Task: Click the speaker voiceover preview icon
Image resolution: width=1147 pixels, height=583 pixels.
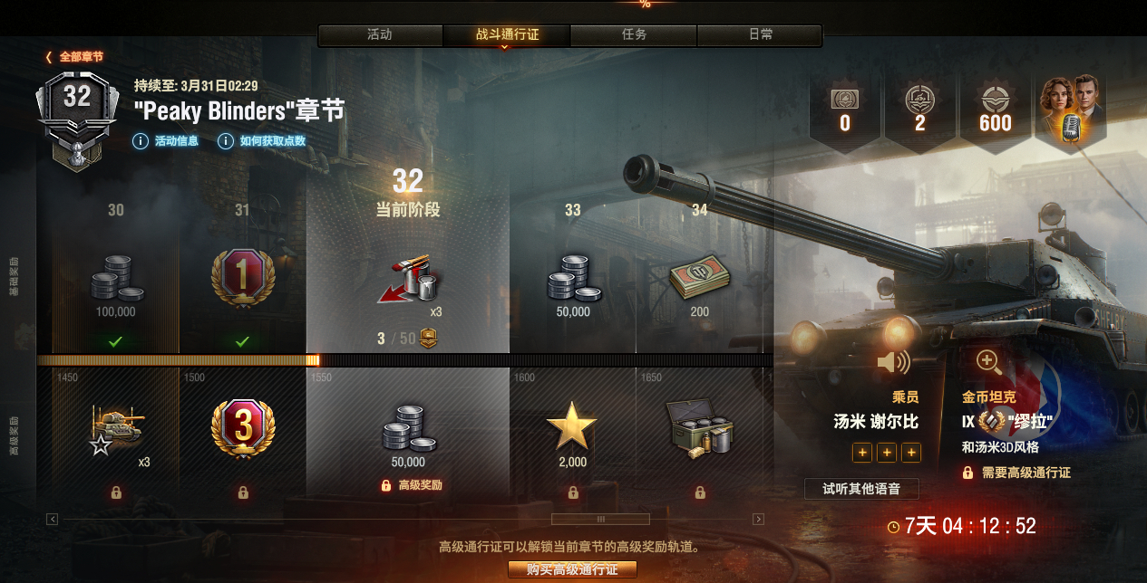Action: point(893,363)
